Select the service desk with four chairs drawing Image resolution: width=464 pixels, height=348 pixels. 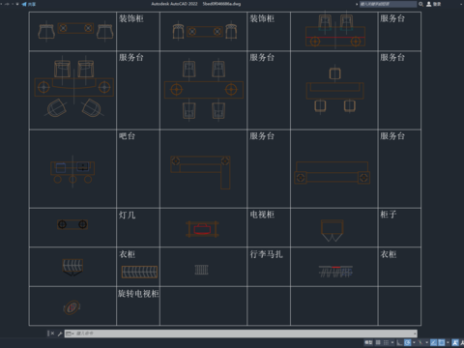pyautogui.click(x=204, y=90)
